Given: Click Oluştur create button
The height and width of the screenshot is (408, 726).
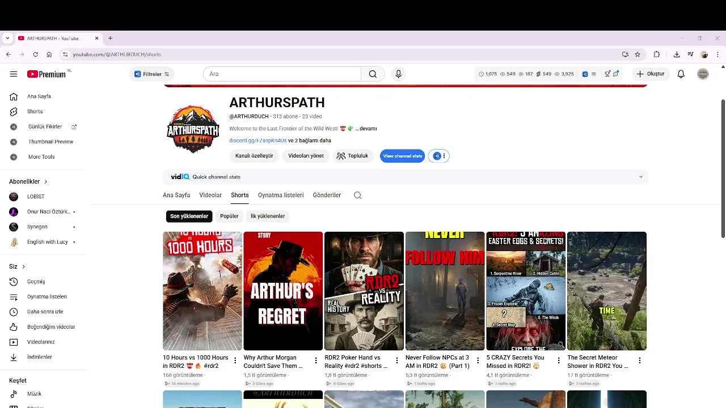Looking at the screenshot, I should pyautogui.click(x=650, y=74).
